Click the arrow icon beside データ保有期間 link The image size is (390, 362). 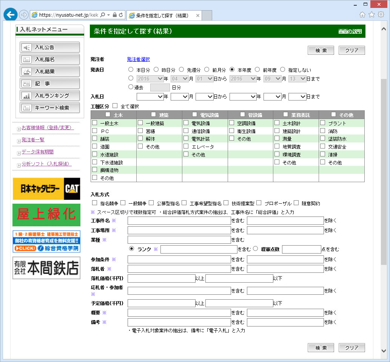tap(18, 153)
